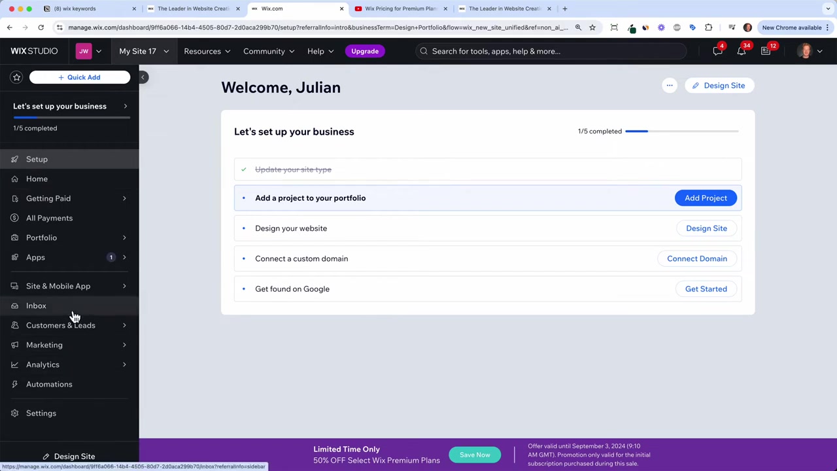Expand Site & Mobile App submenu arrow

tap(124, 286)
